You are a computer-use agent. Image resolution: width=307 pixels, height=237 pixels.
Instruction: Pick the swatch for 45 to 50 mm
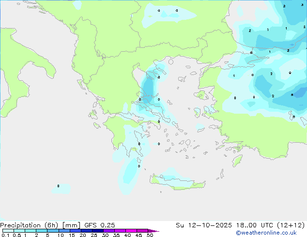142,231
